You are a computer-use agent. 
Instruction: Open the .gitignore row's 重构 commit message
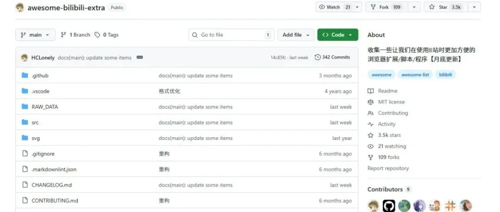coord(164,154)
